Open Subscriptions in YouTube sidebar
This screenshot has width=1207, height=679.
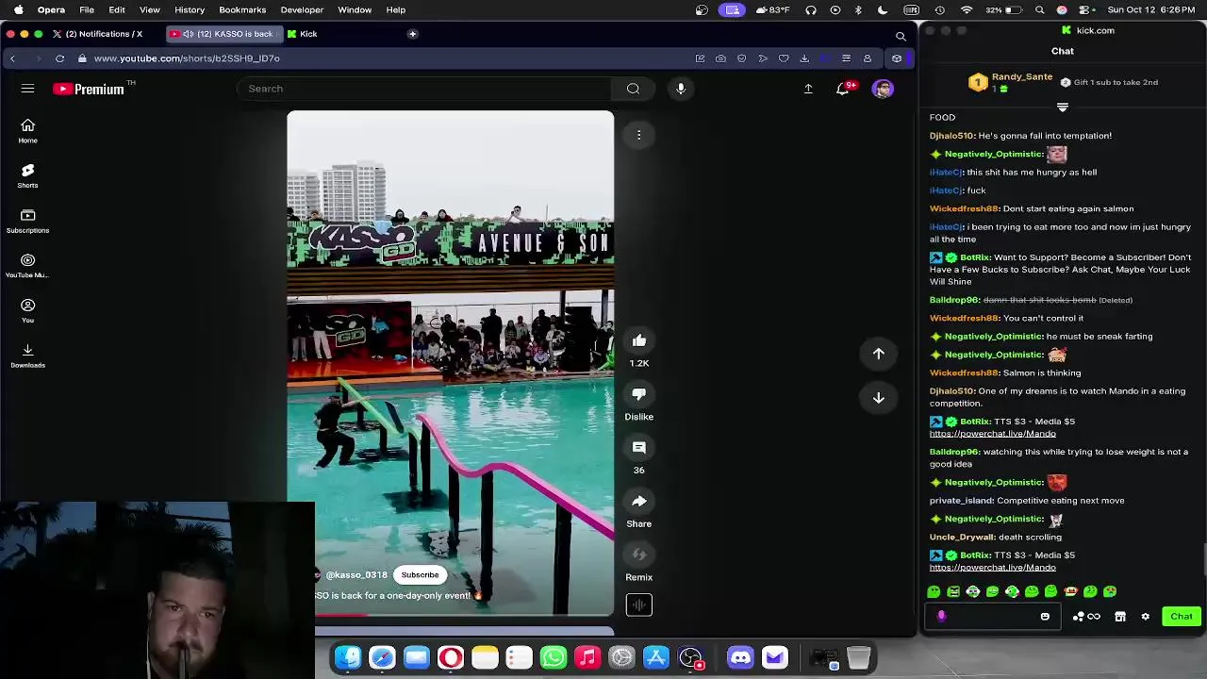(x=27, y=221)
